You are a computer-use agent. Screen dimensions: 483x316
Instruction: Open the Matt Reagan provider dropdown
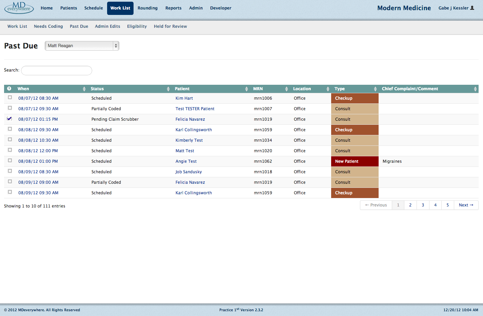[82, 46]
